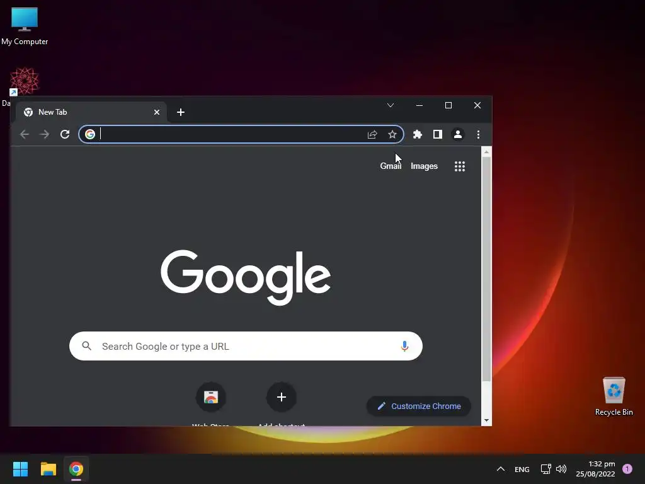Open a new tab with plus button

pyautogui.click(x=181, y=112)
